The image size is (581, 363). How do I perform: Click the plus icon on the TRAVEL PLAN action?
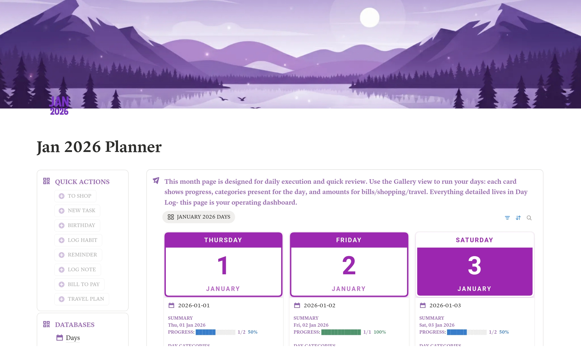point(62,299)
